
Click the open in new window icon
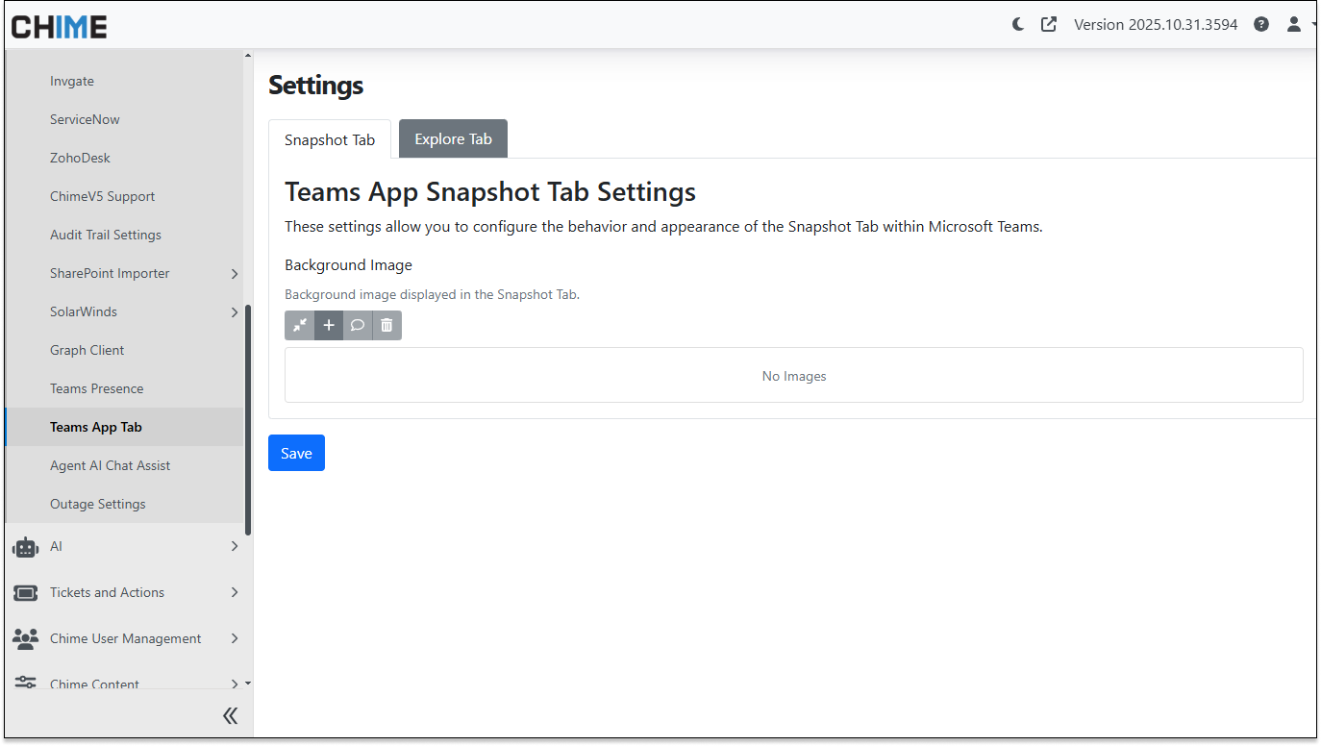coord(1048,25)
